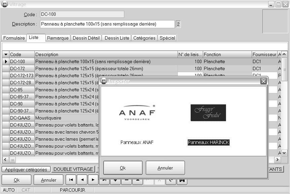
Task: Click the PARCOURIR status bar entry
Action: 72,190
